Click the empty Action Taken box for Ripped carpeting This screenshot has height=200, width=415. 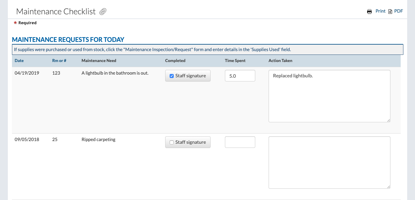tap(329, 163)
